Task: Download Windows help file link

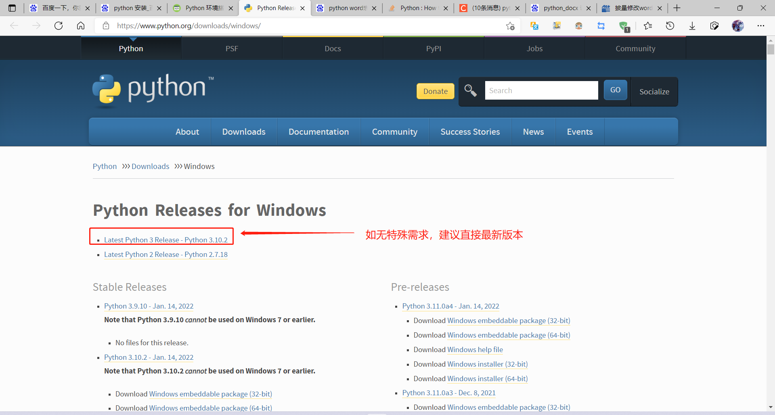Action: pyautogui.click(x=475, y=350)
